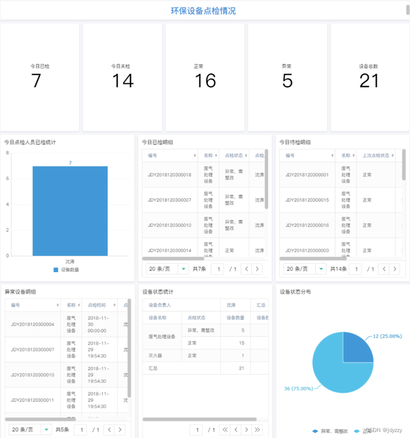
Task: Click the 异常 card showing 5
Action: coord(288,77)
